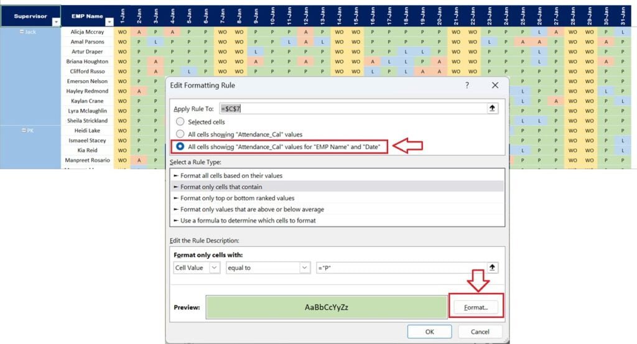This screenshot has width=637, height=344.
Task: Close the Edit Formatting Rule dialog
Action: tap(495, 85)
